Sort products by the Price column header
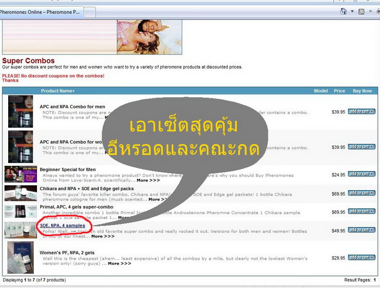Image resolution: width=380 pixels, height=288 pixels. coord(339,91)
